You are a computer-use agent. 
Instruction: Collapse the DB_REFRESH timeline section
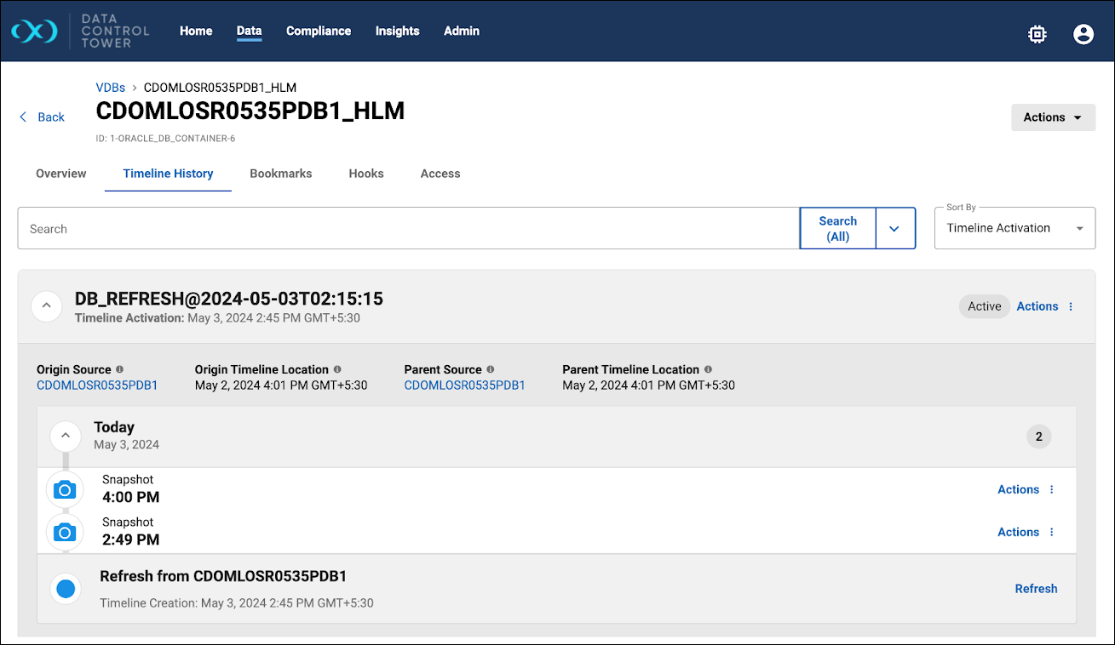pyautogui.click(x=47, y=306)
